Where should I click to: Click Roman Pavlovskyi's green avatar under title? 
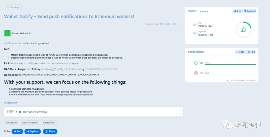click(x=7, y=33)
